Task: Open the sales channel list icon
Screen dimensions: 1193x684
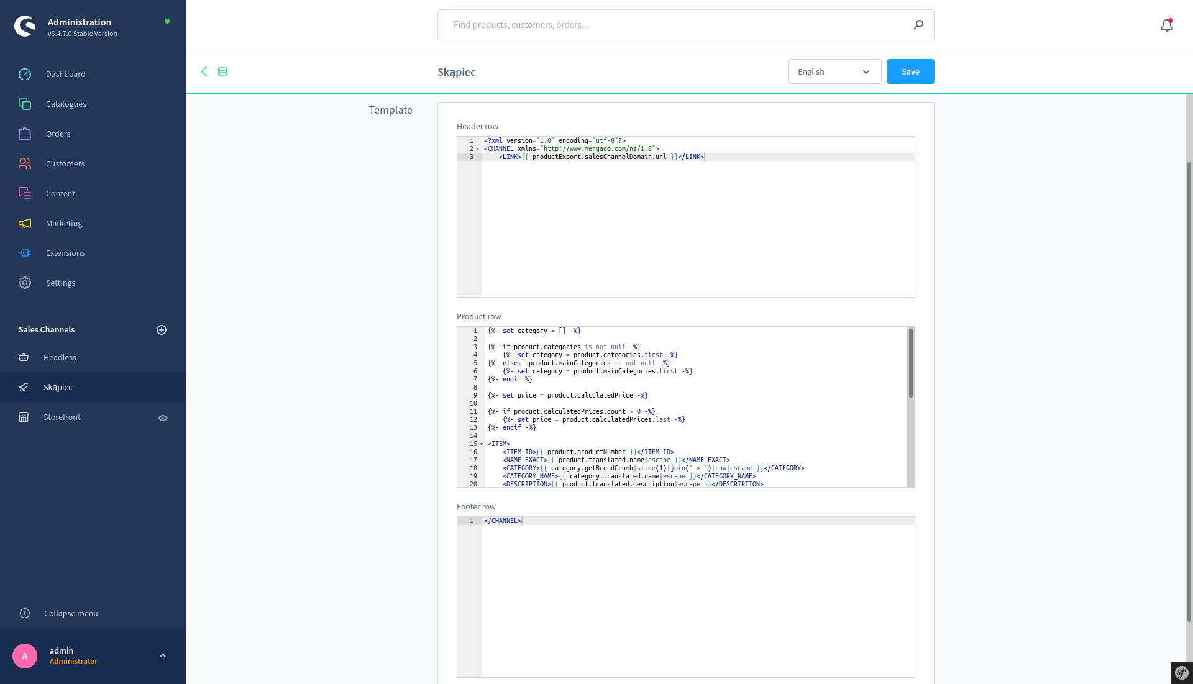Action: [222, 71]
